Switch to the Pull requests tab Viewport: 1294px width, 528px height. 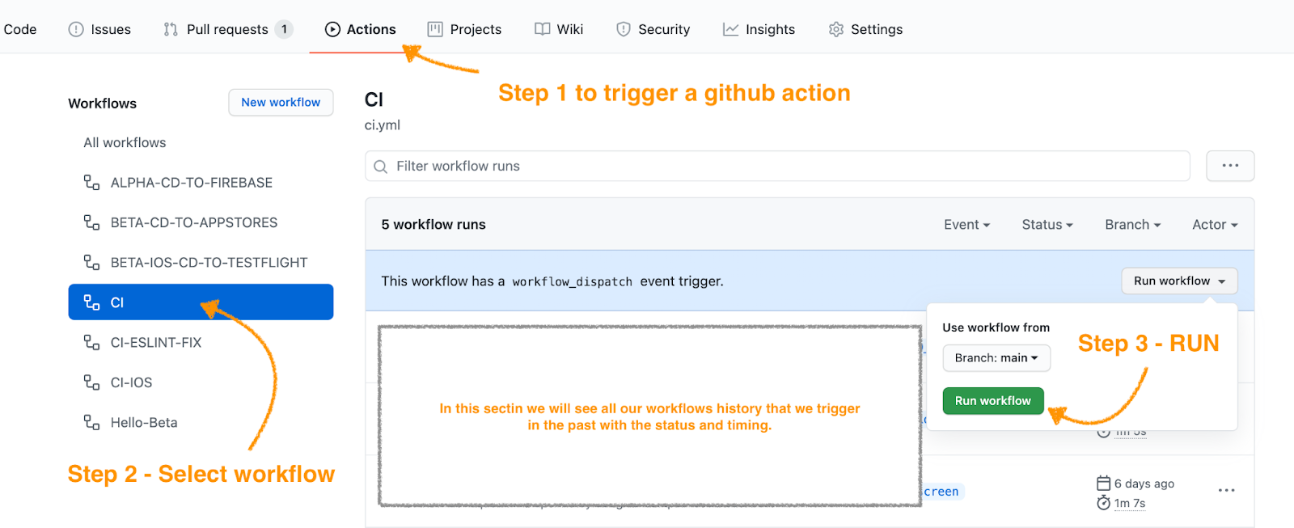[x=227, y=29]
